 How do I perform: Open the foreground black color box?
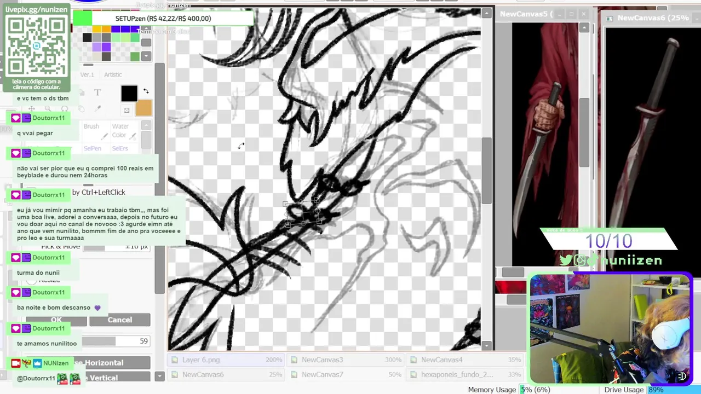point(129,94)
